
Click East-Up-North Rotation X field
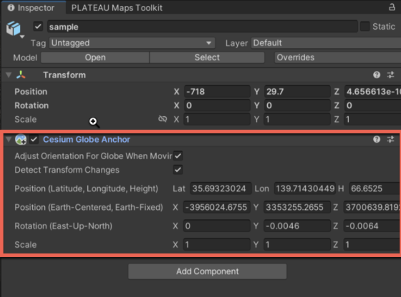click(217, 226)
